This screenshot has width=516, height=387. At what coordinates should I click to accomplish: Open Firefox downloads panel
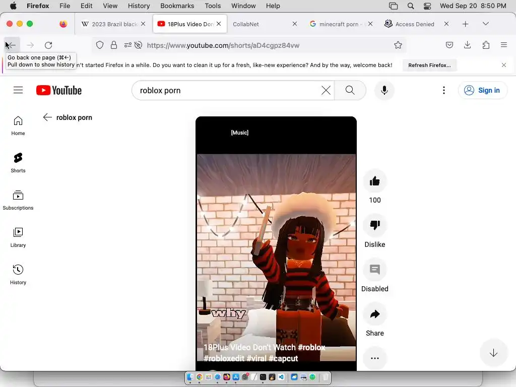coord(467,45)
